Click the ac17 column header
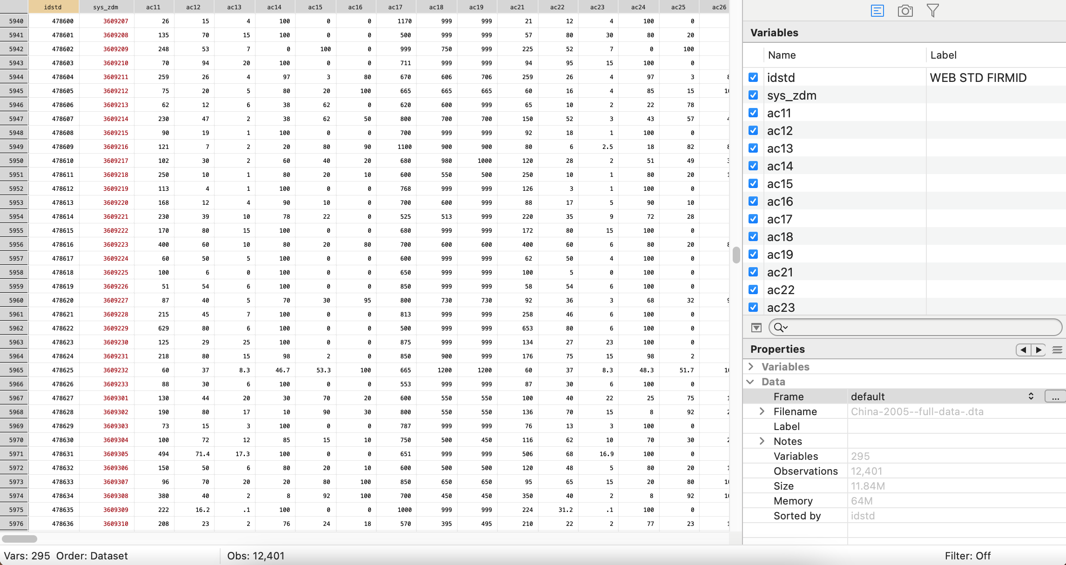Image resolution: width=1066 pixels, height=565 pixels. (395, 7)
